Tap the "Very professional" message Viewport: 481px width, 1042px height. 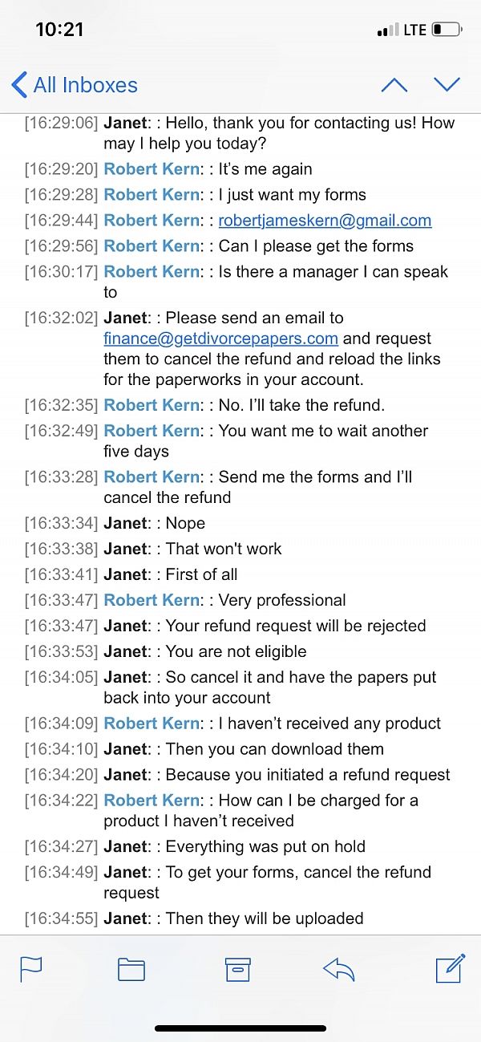(282, 600)
